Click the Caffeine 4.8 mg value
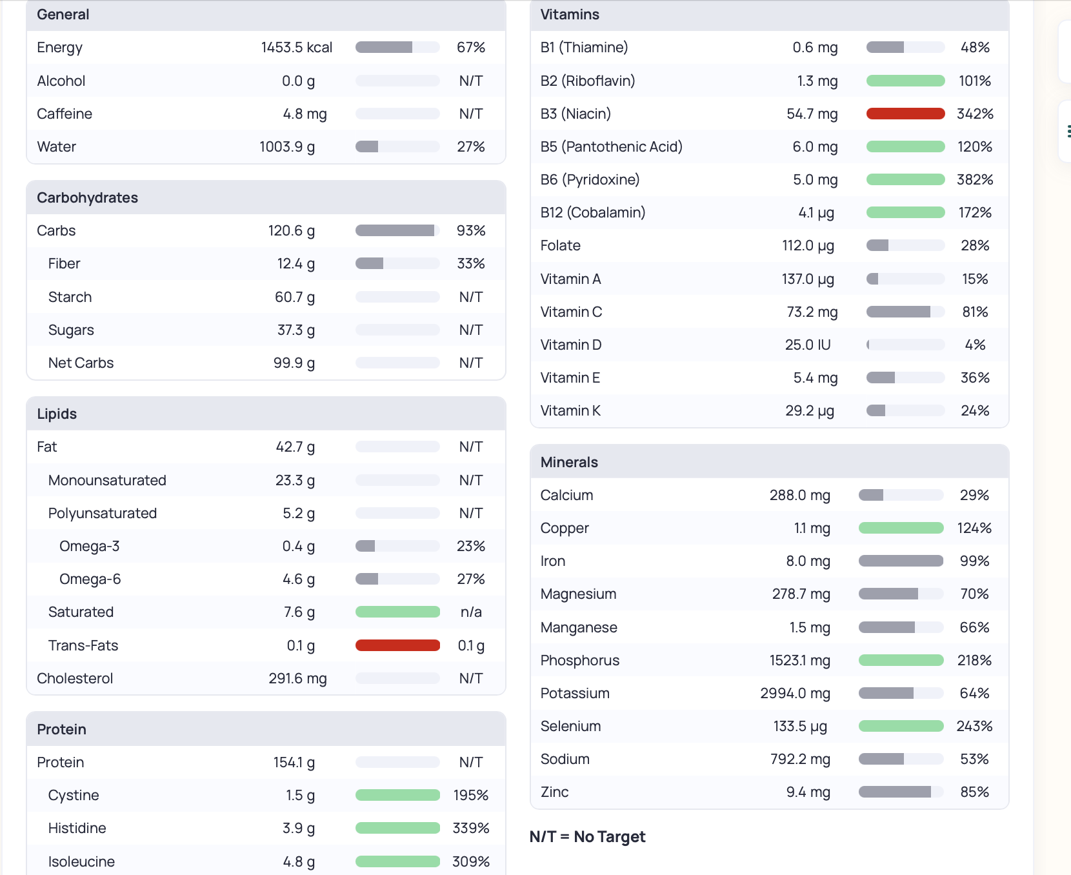 coord(305,114)
